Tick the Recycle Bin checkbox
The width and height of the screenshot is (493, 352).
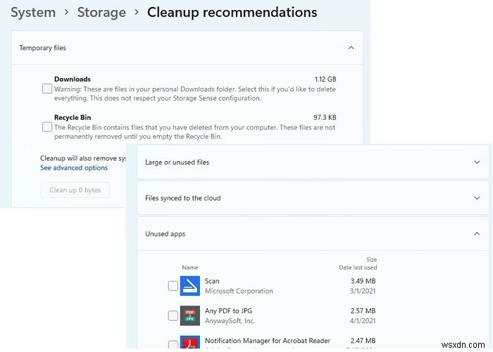click(46, 127)
